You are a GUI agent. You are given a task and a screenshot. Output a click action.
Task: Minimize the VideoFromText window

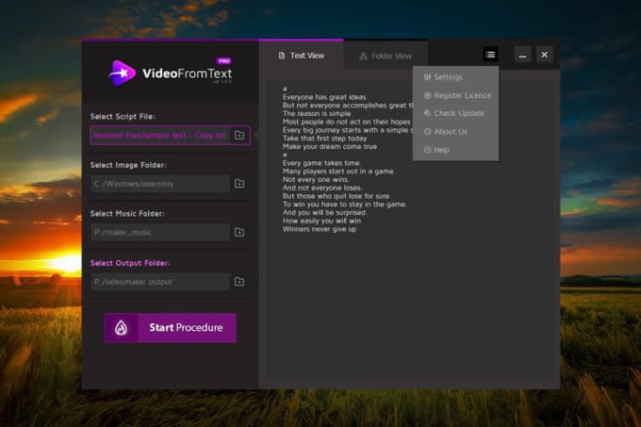pos(522,55)
